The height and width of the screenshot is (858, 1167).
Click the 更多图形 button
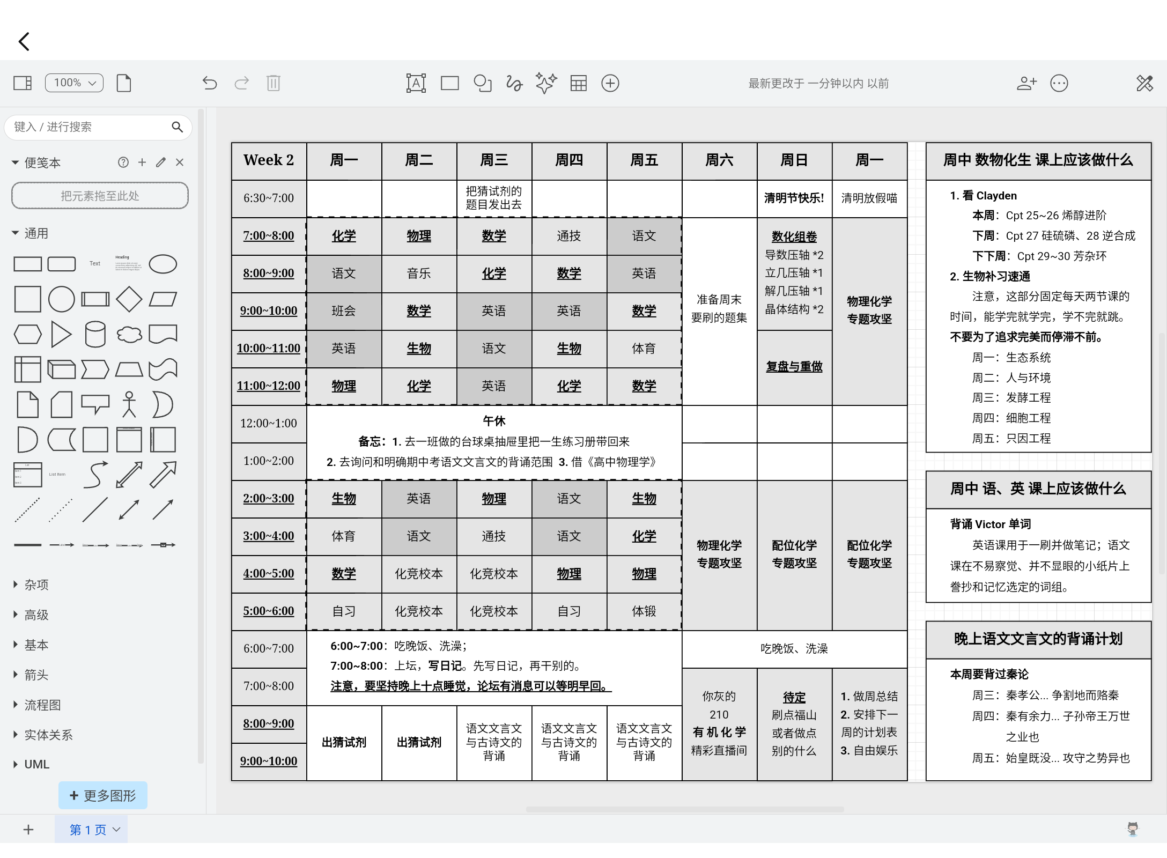click(x=102, y=795)
